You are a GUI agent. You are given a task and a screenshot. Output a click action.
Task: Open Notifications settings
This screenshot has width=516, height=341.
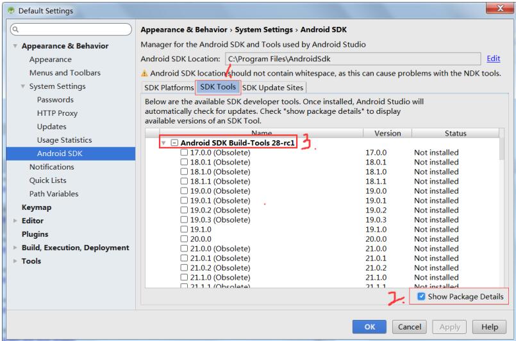coord(52,167)
